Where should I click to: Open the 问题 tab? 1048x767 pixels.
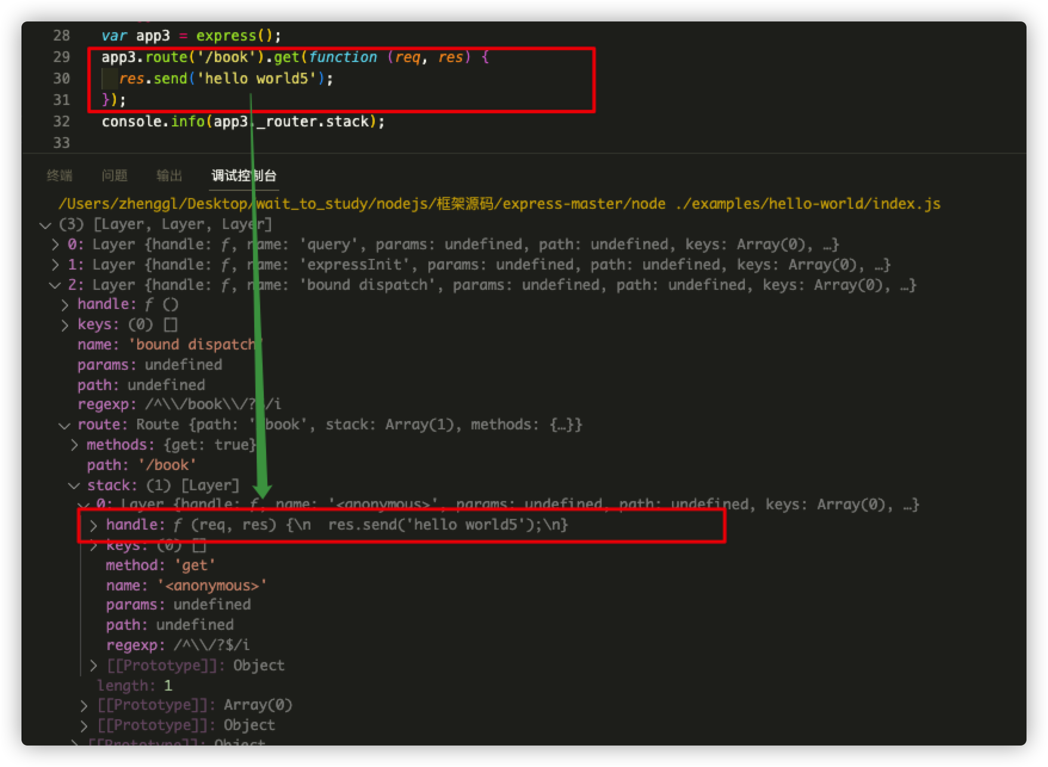[x=115, y=175]
